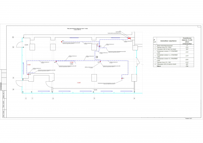
Task: Click elevation label "0.000" under +5.990
Action: pyautogui.click(x=71, y=64)
